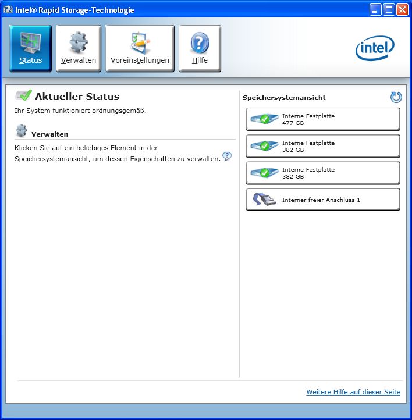Click the blue help question mark after 'verwalten.'

coord(227,156)
